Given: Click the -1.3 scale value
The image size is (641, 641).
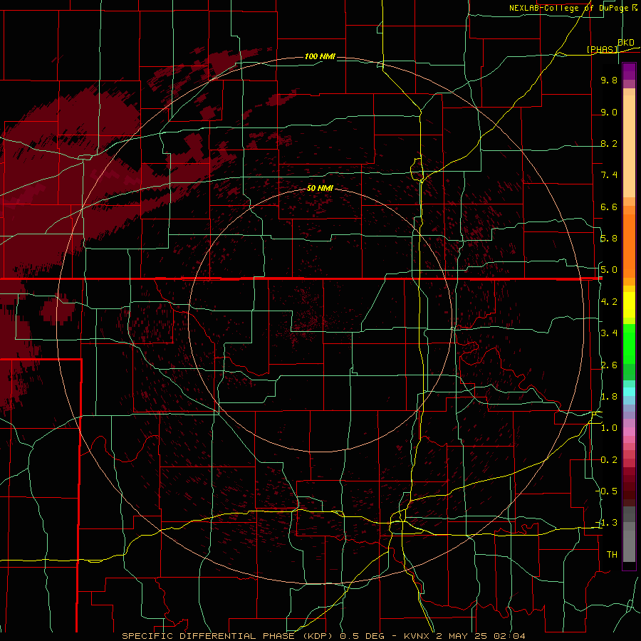Looking at the screenshot, I should pyautogui.click(x=608, y=523).
